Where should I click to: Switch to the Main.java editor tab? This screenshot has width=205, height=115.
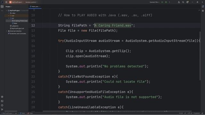tap(35, 6)
